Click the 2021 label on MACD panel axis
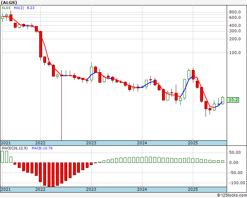This screenshot has width=247, height=198. [x=6, y=189]
